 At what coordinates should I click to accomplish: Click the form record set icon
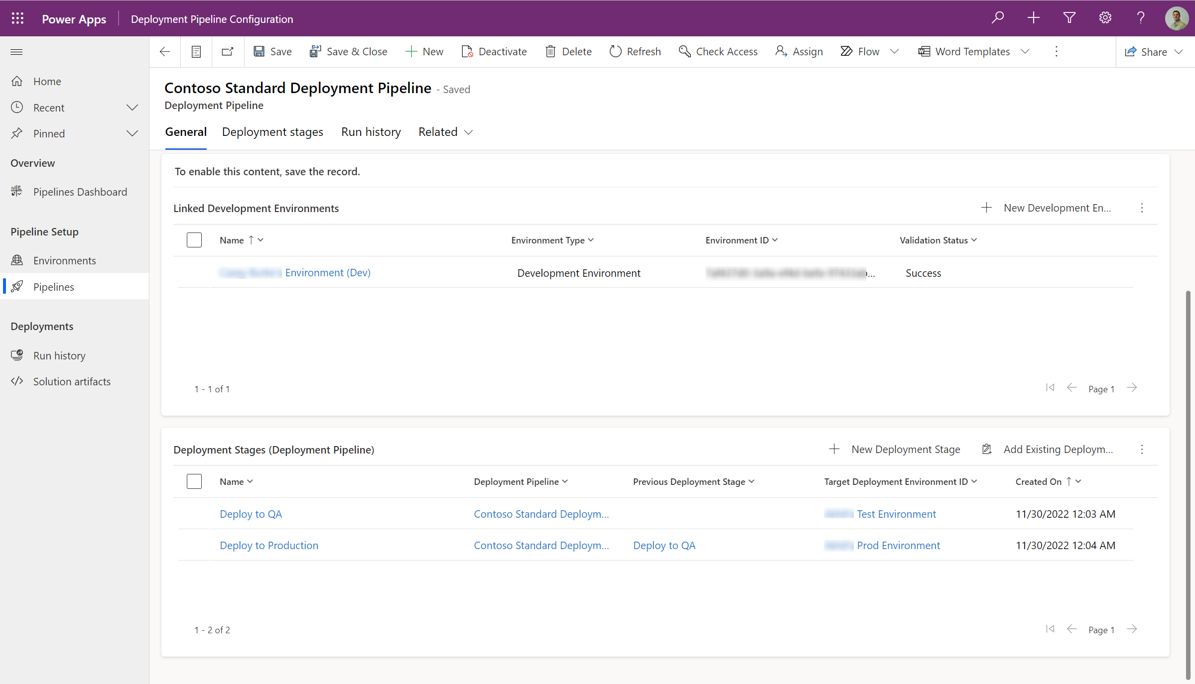click(x=196, y=51)
